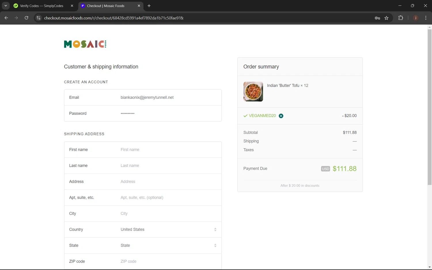Click the Subtotal amount $111.88
432x270 pixels.
pos(350,132)
